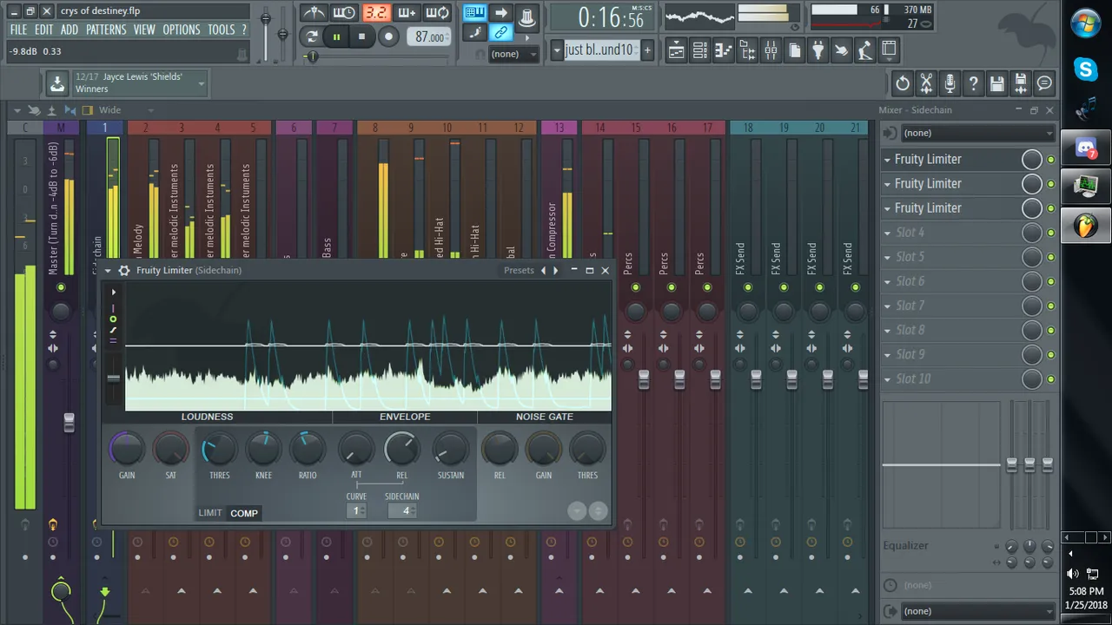Open the PATTERNS menu

point(106,30)
